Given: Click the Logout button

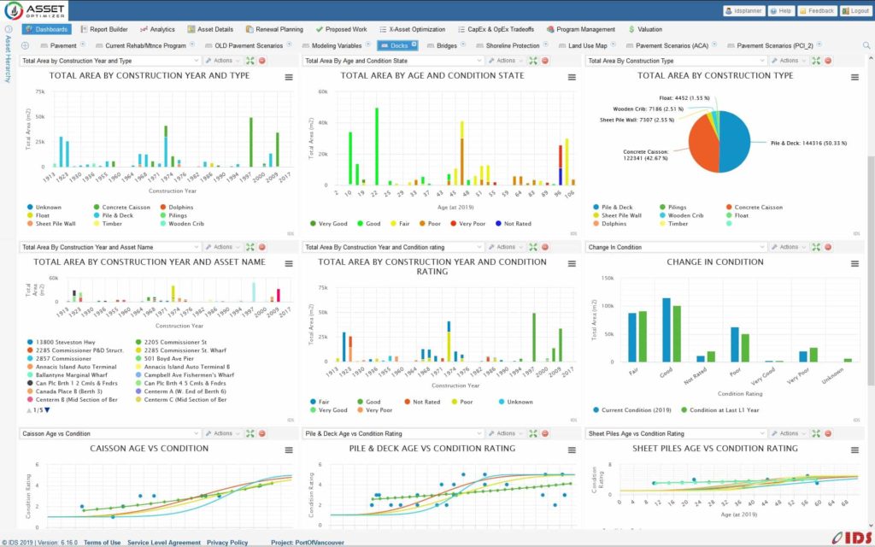Looking at the screenshot, I should [855, 11].
